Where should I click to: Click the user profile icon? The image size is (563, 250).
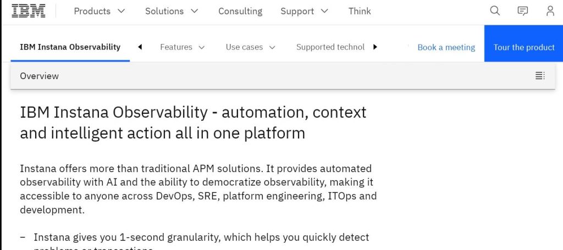pos(550,11)
